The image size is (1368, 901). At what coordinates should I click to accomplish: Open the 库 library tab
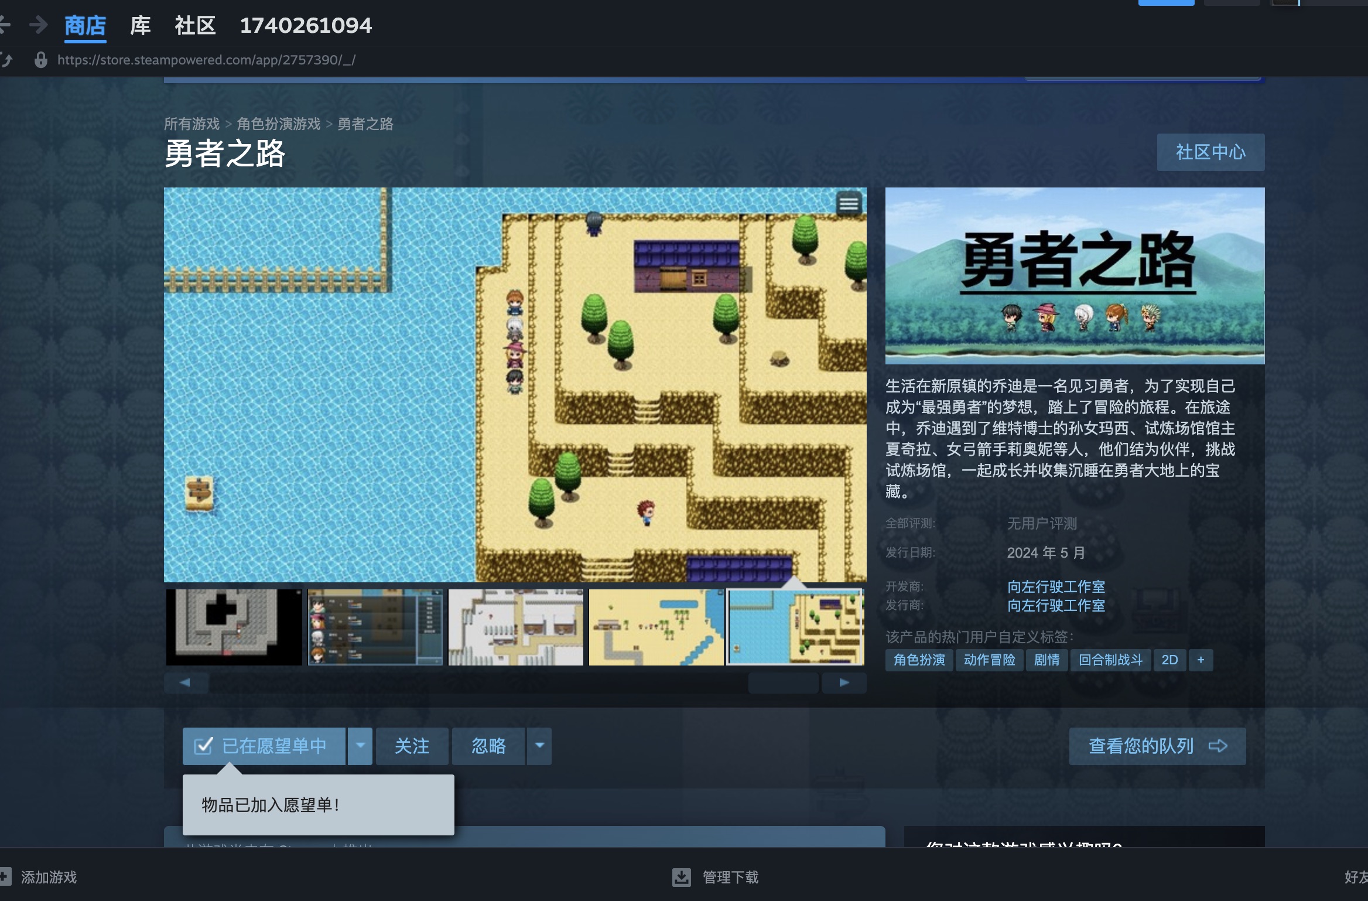tap(141, 26)
